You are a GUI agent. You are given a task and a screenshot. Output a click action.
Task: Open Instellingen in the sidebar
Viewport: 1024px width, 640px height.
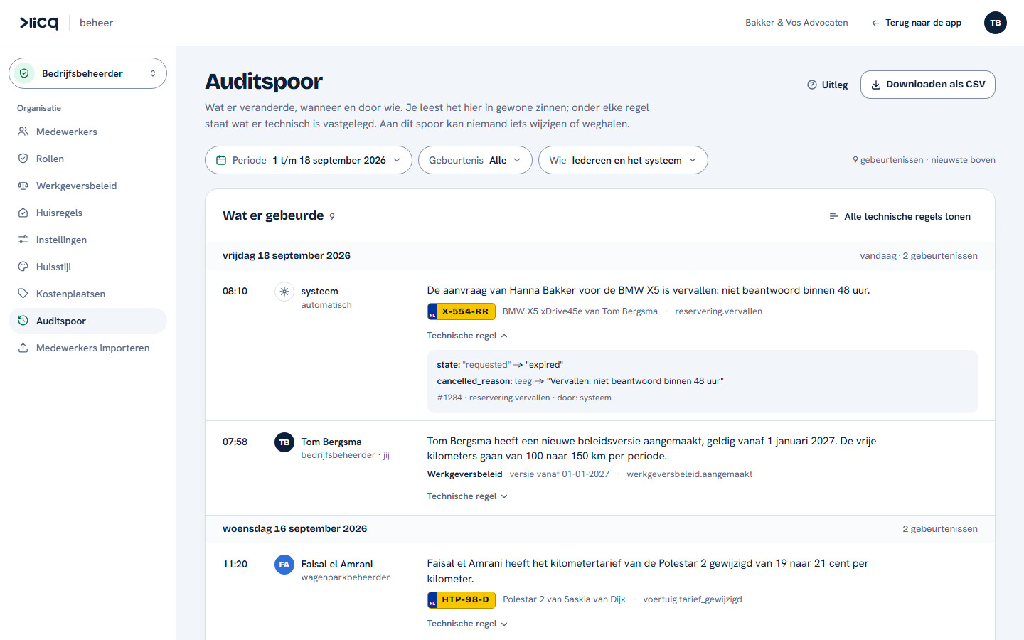87,240
